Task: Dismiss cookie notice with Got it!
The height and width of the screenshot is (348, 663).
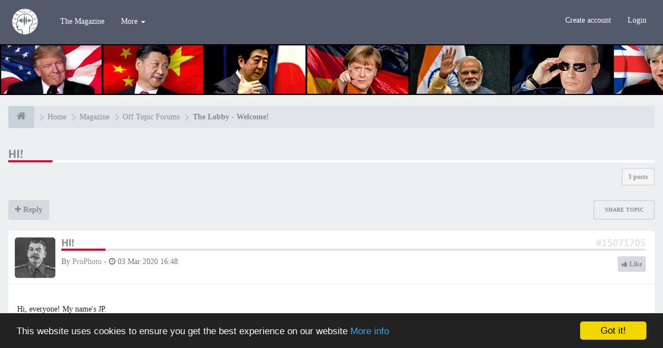Action: click(613, 330)
